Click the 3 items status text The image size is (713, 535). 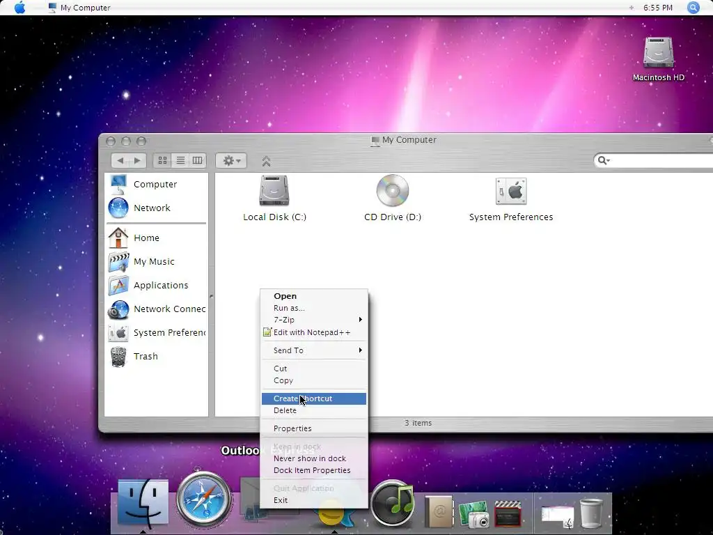[418, 423]
